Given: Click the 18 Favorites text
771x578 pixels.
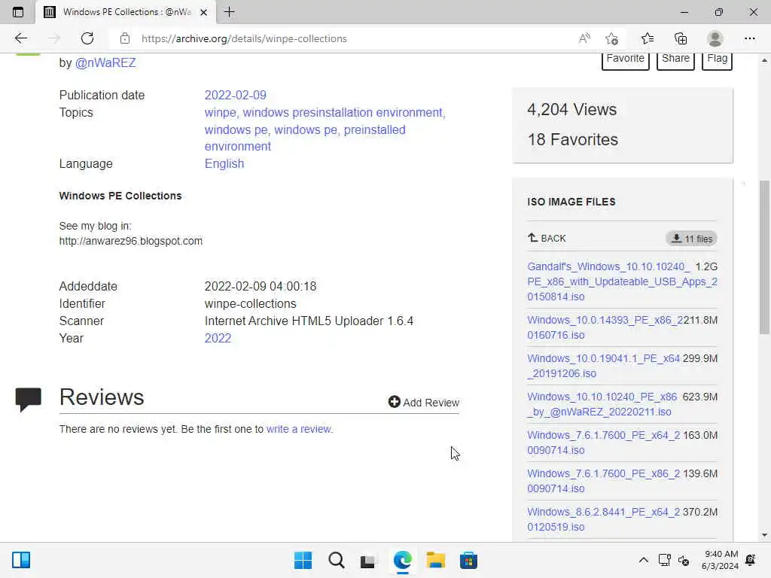Looking at the screenshot, I should click(573, 139).
